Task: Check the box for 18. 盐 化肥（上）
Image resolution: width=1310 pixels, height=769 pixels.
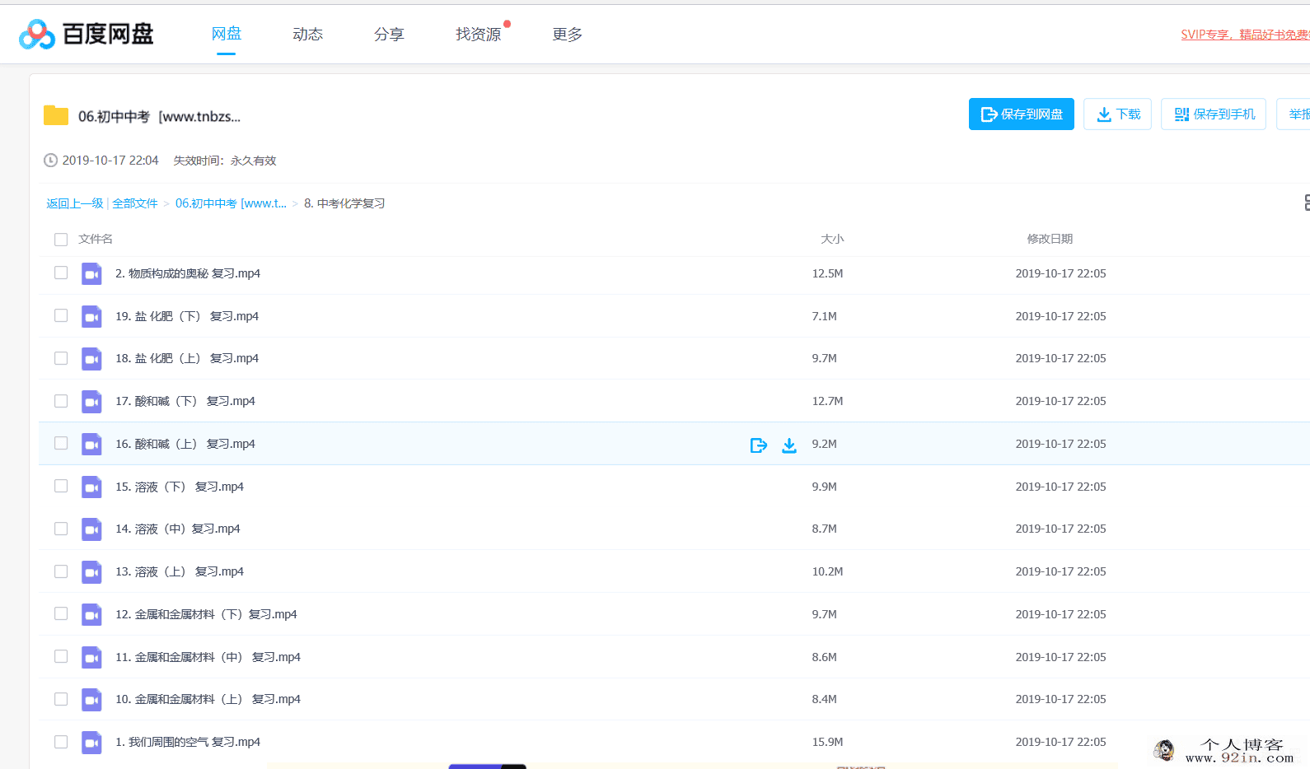Action: coord(61,358)
